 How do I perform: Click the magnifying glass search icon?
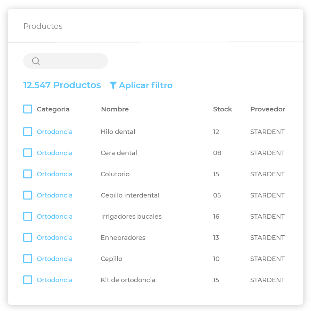(36, 61)
